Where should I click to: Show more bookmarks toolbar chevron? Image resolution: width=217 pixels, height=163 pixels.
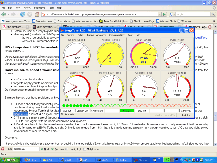coord(214,21)
